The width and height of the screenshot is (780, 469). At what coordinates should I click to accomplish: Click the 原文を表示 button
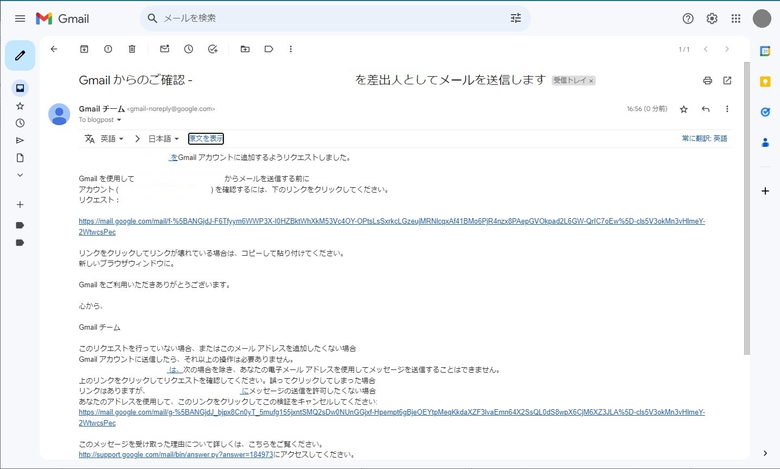tap(206, 139)
